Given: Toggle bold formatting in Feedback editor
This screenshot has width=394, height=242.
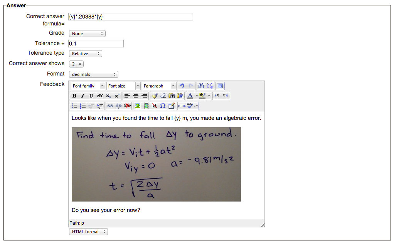Looking at the screenshot, I should tap(74, 96).
